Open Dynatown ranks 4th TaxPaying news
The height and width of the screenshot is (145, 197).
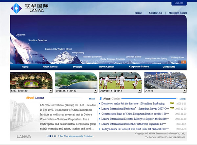click(133, 103)
